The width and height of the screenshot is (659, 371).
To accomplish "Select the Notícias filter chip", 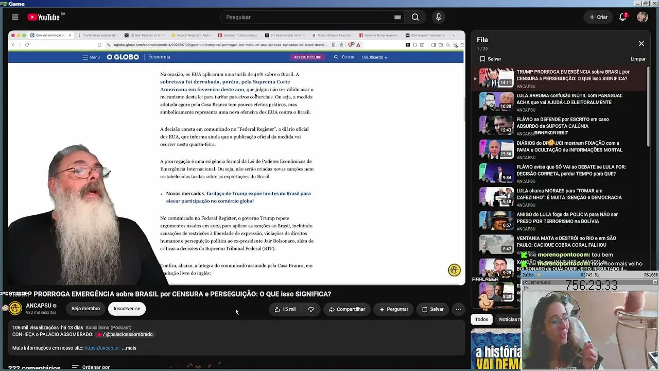I will click(510, 319).
